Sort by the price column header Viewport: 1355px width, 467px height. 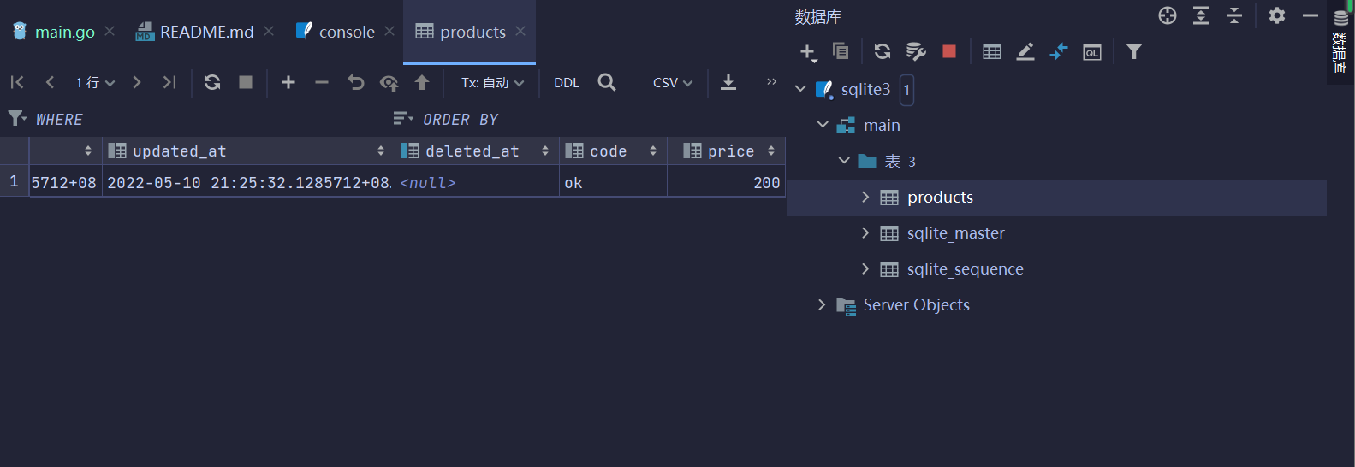pos(730,151)
